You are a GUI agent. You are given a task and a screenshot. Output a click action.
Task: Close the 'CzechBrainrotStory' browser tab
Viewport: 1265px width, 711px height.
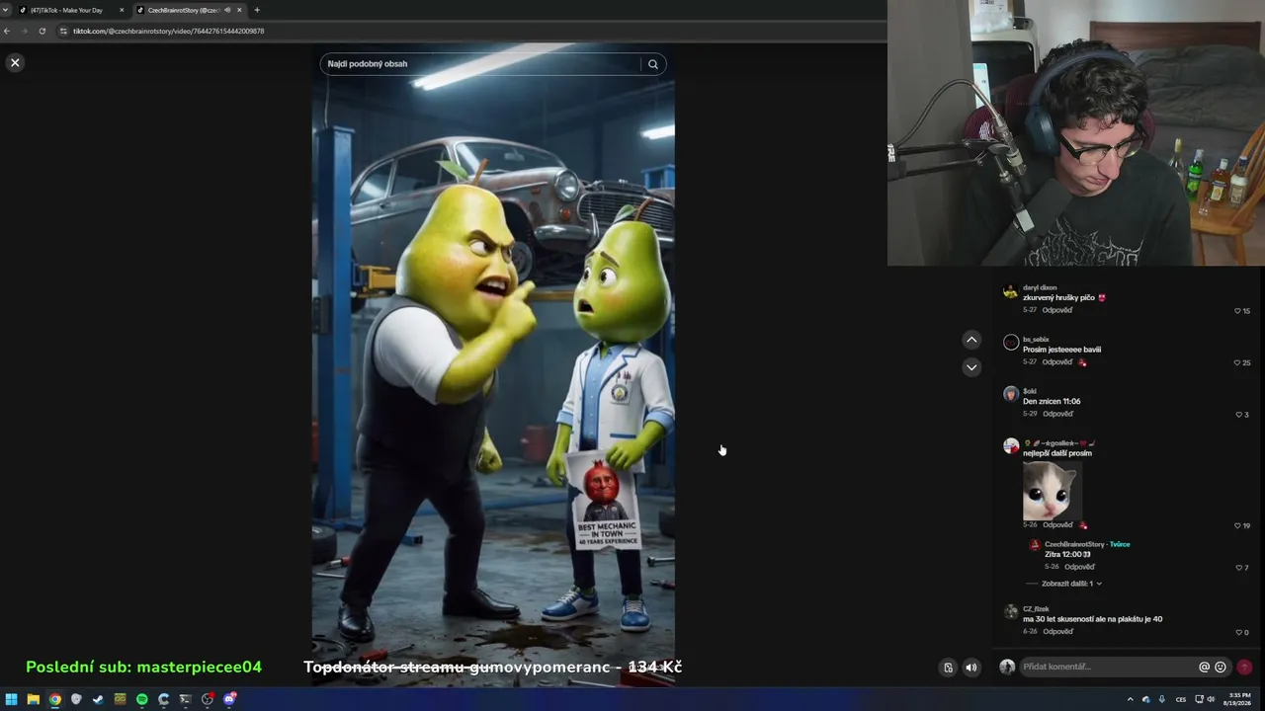point(239,10)
